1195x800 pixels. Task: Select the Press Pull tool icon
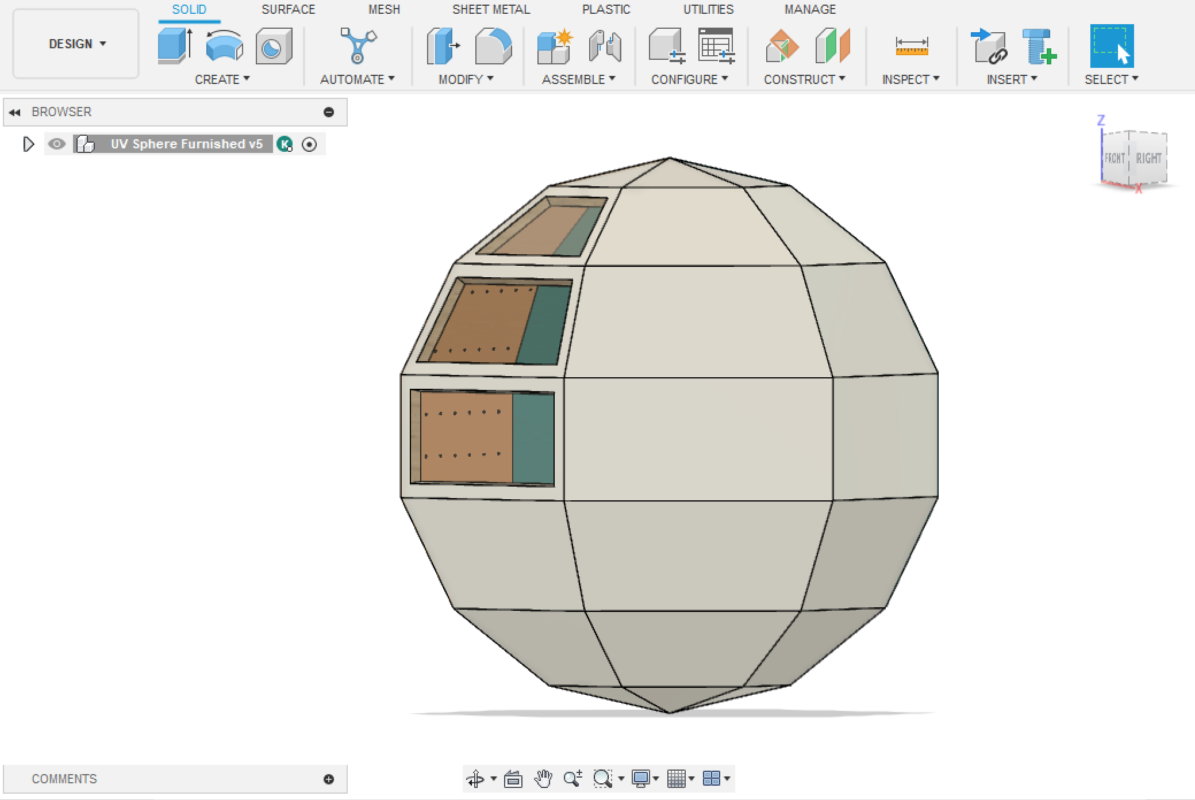point(443,46)
